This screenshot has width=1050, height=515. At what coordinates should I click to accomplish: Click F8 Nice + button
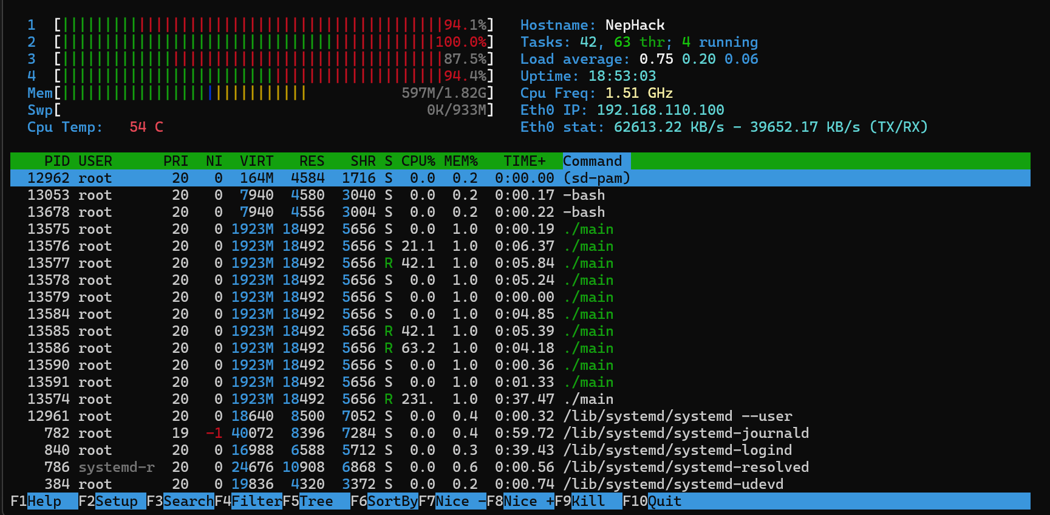[520, 501]
